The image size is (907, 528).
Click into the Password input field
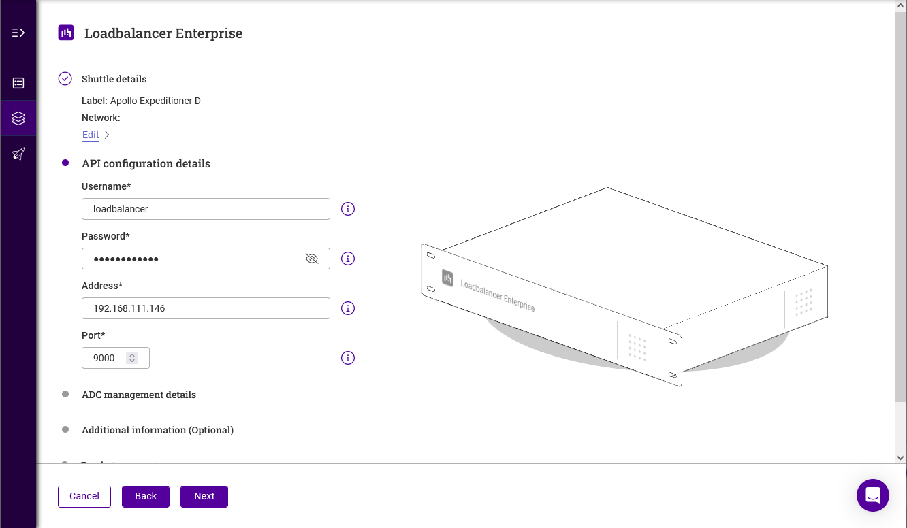pos(206,259)
